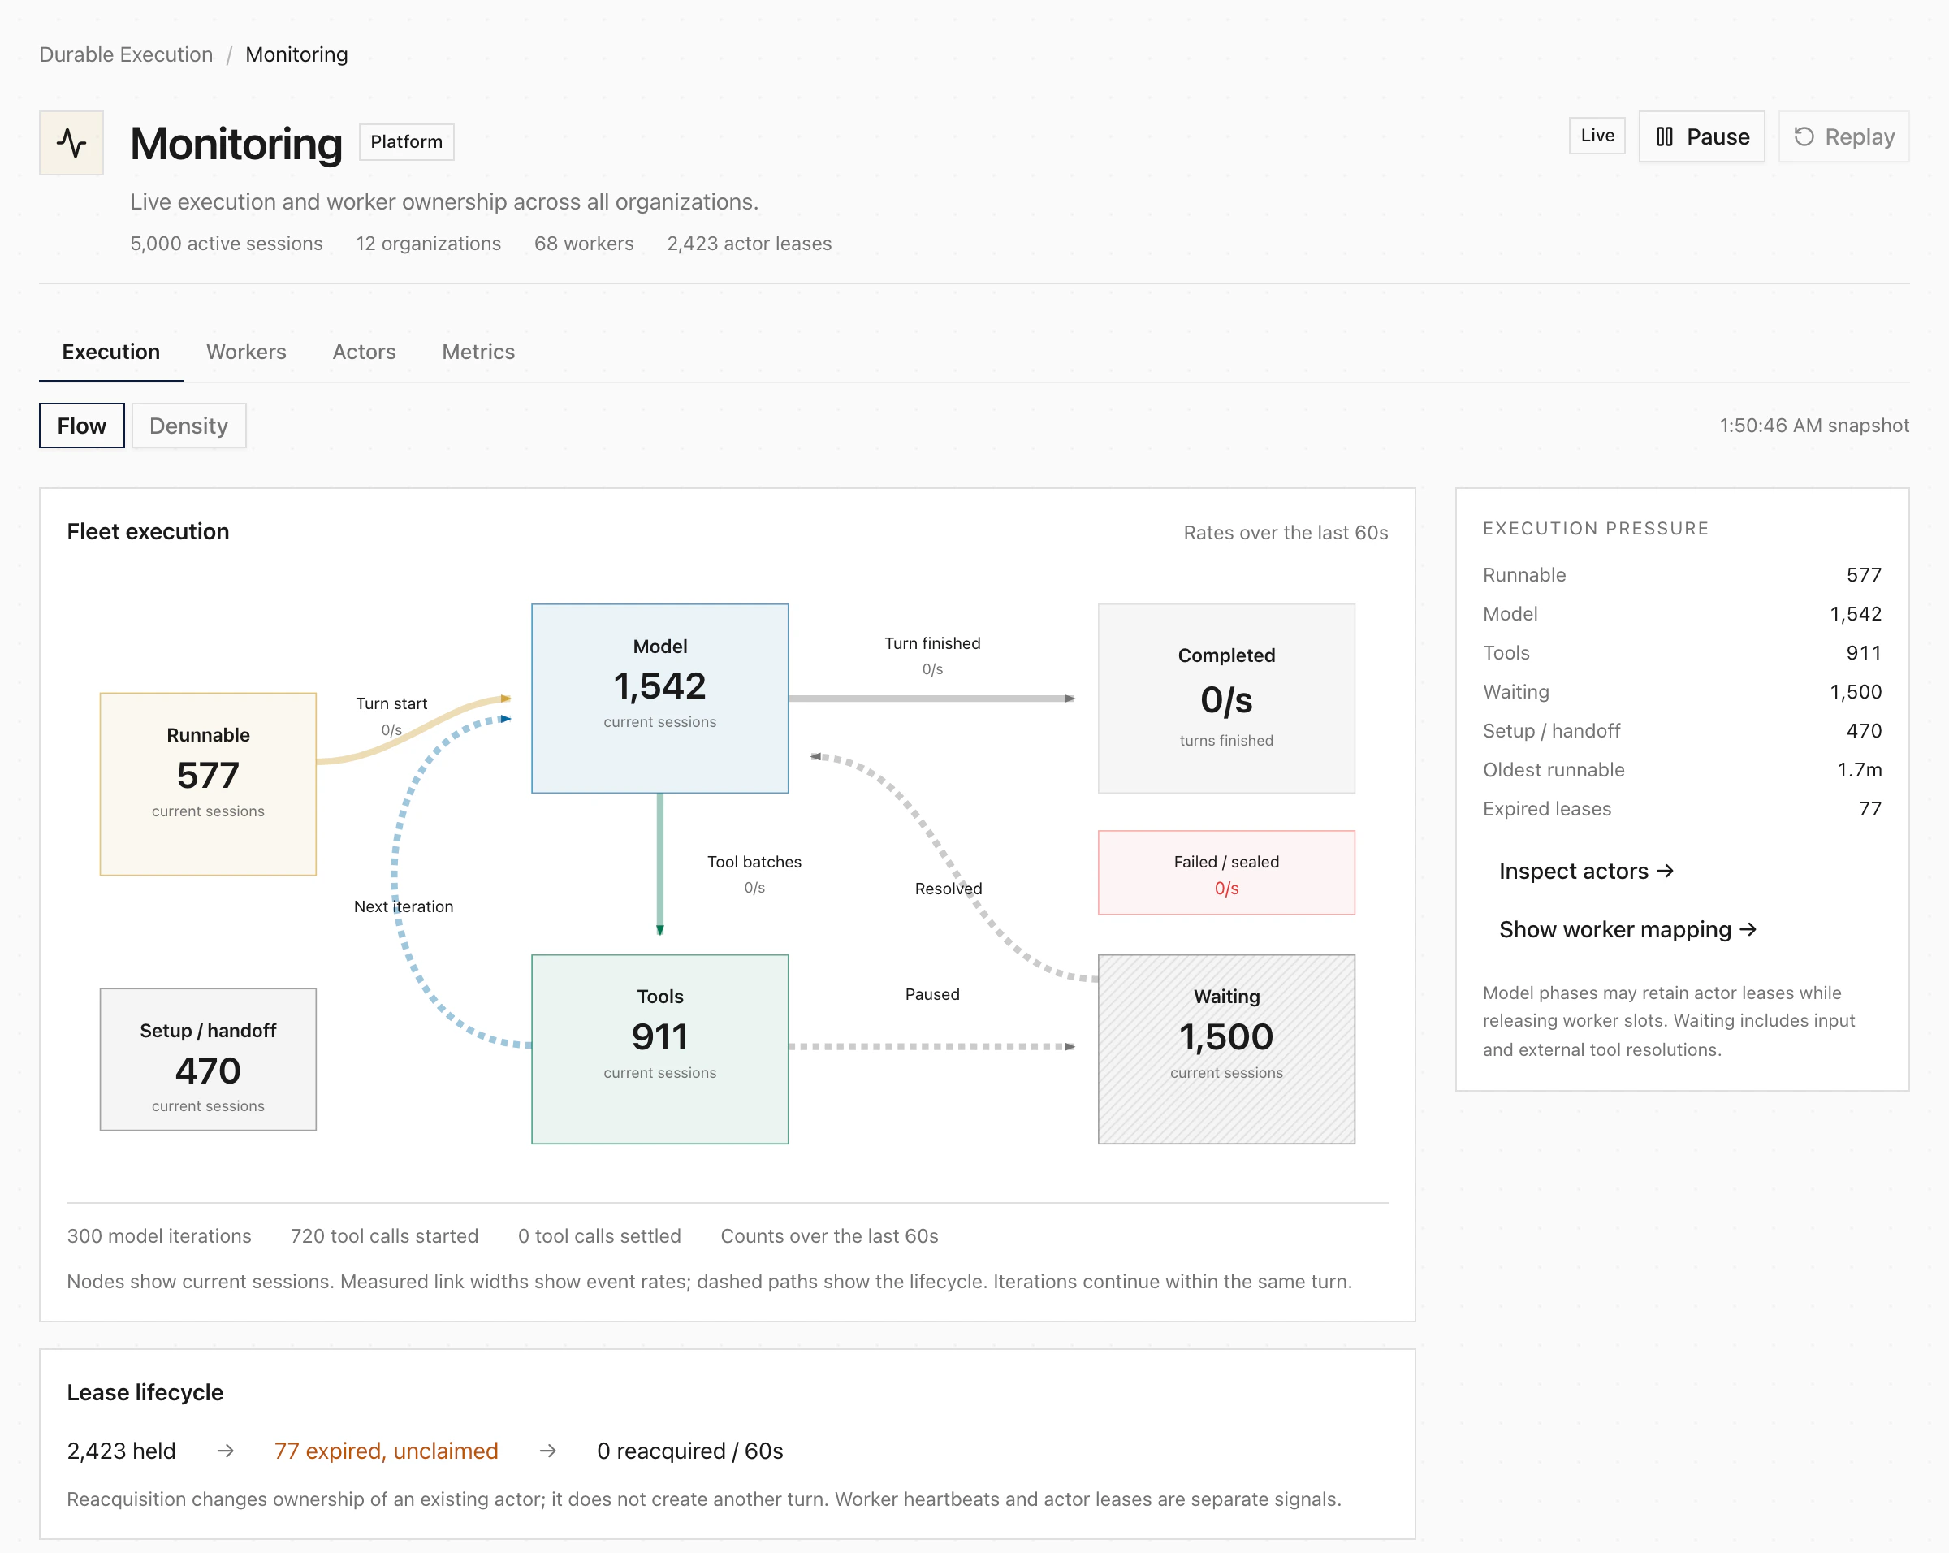Click the '0 reacquired / 60s' text

pyautogui.click(x=689, y=1451)
